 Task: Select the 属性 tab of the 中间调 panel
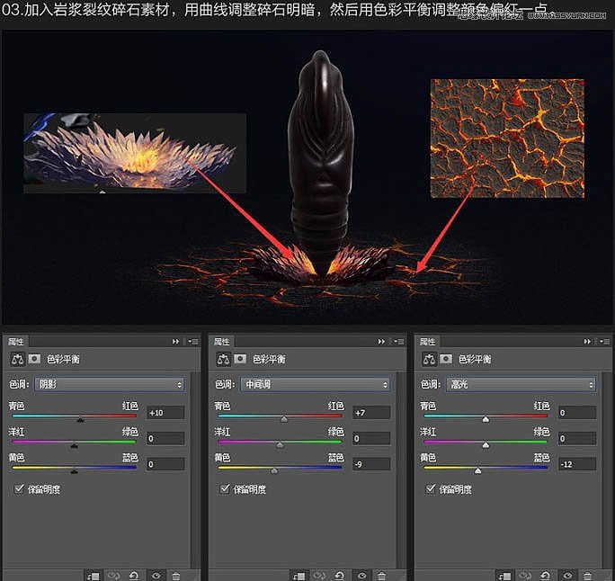[x=222, y=342]
